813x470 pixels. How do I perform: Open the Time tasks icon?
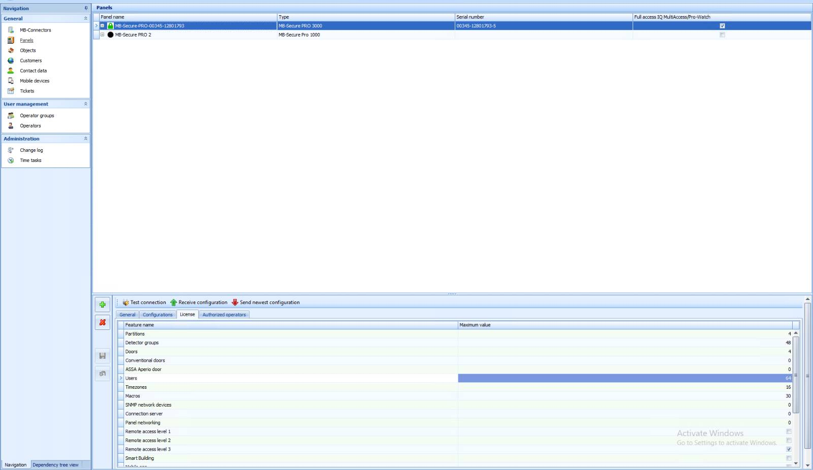pyautogui.click(x=11, y=160)
